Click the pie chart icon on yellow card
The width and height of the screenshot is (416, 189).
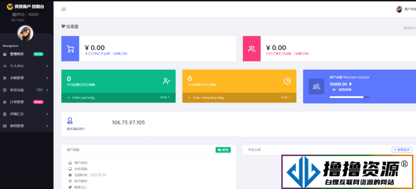pyautogui.click(x=288, y=81)
